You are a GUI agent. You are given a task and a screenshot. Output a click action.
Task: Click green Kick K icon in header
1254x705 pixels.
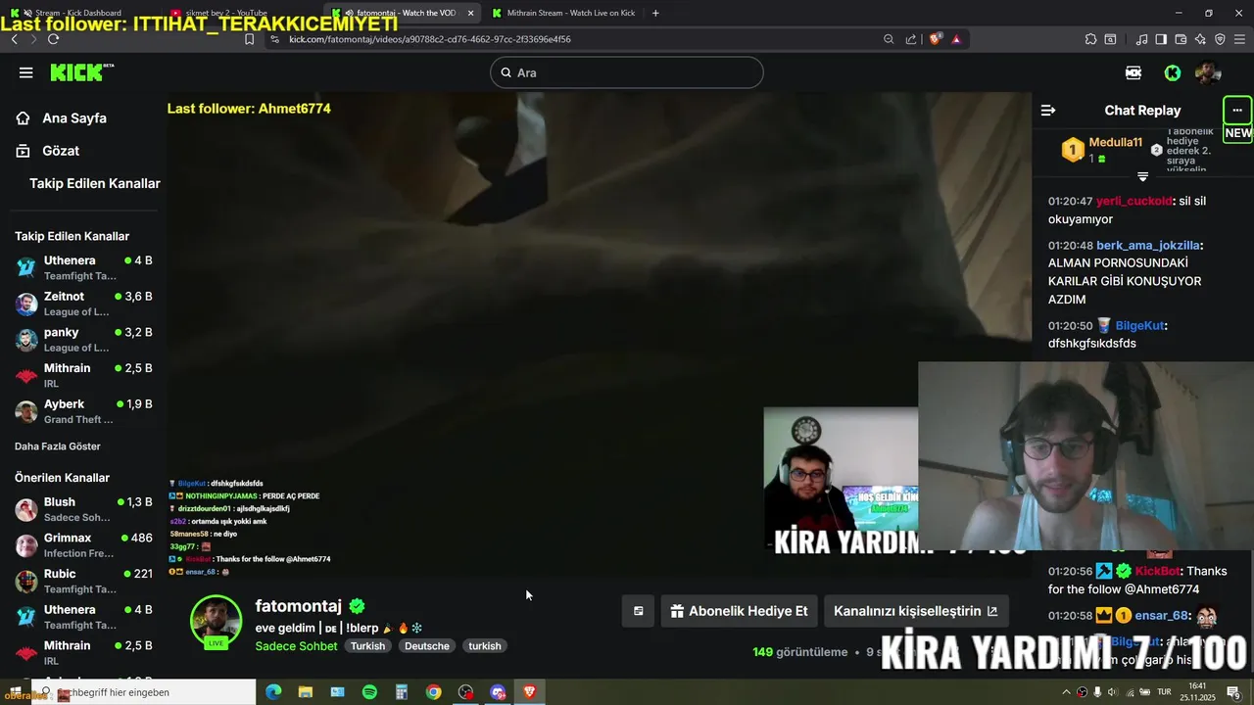[1172, 72]
